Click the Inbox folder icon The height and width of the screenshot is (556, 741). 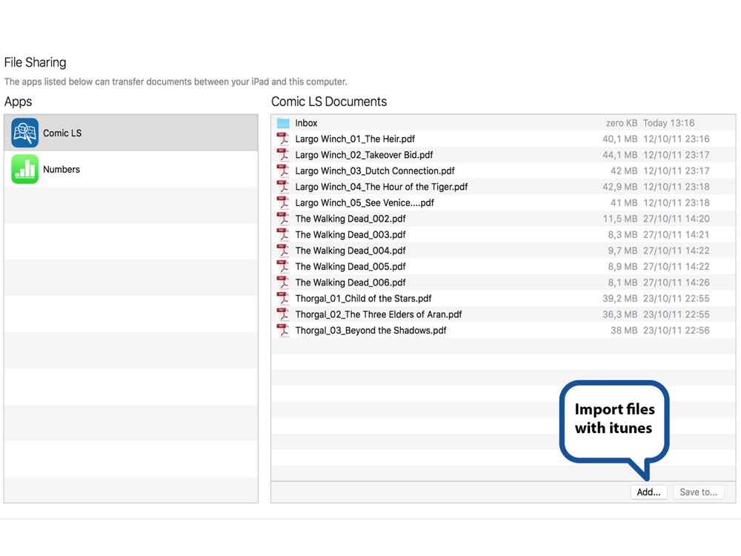[x=283, y=123]
